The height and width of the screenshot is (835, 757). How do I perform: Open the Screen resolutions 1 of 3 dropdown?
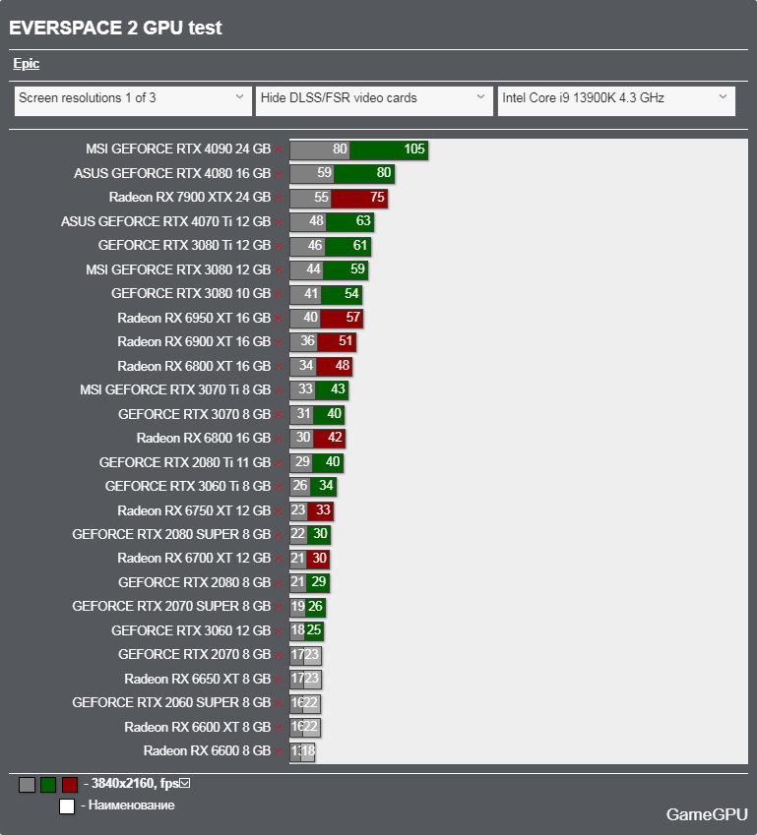point(133,100)
